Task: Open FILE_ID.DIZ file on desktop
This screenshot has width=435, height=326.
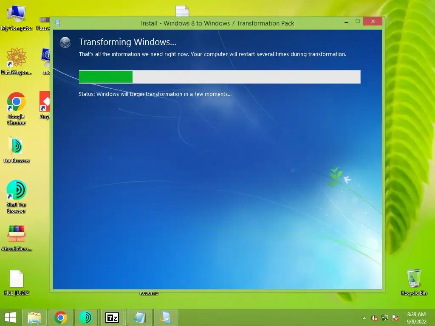Action: [17, 282]
